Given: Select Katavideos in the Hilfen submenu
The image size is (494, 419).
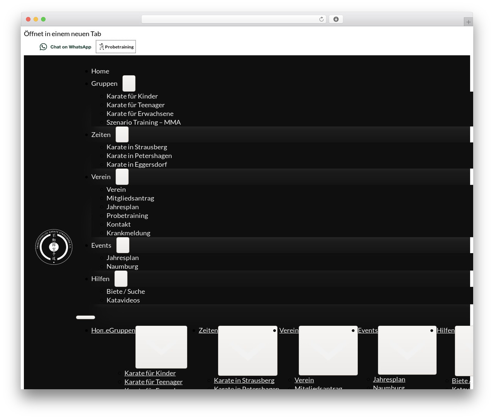Looking at the screenshot, I should [x=123, y=300].
